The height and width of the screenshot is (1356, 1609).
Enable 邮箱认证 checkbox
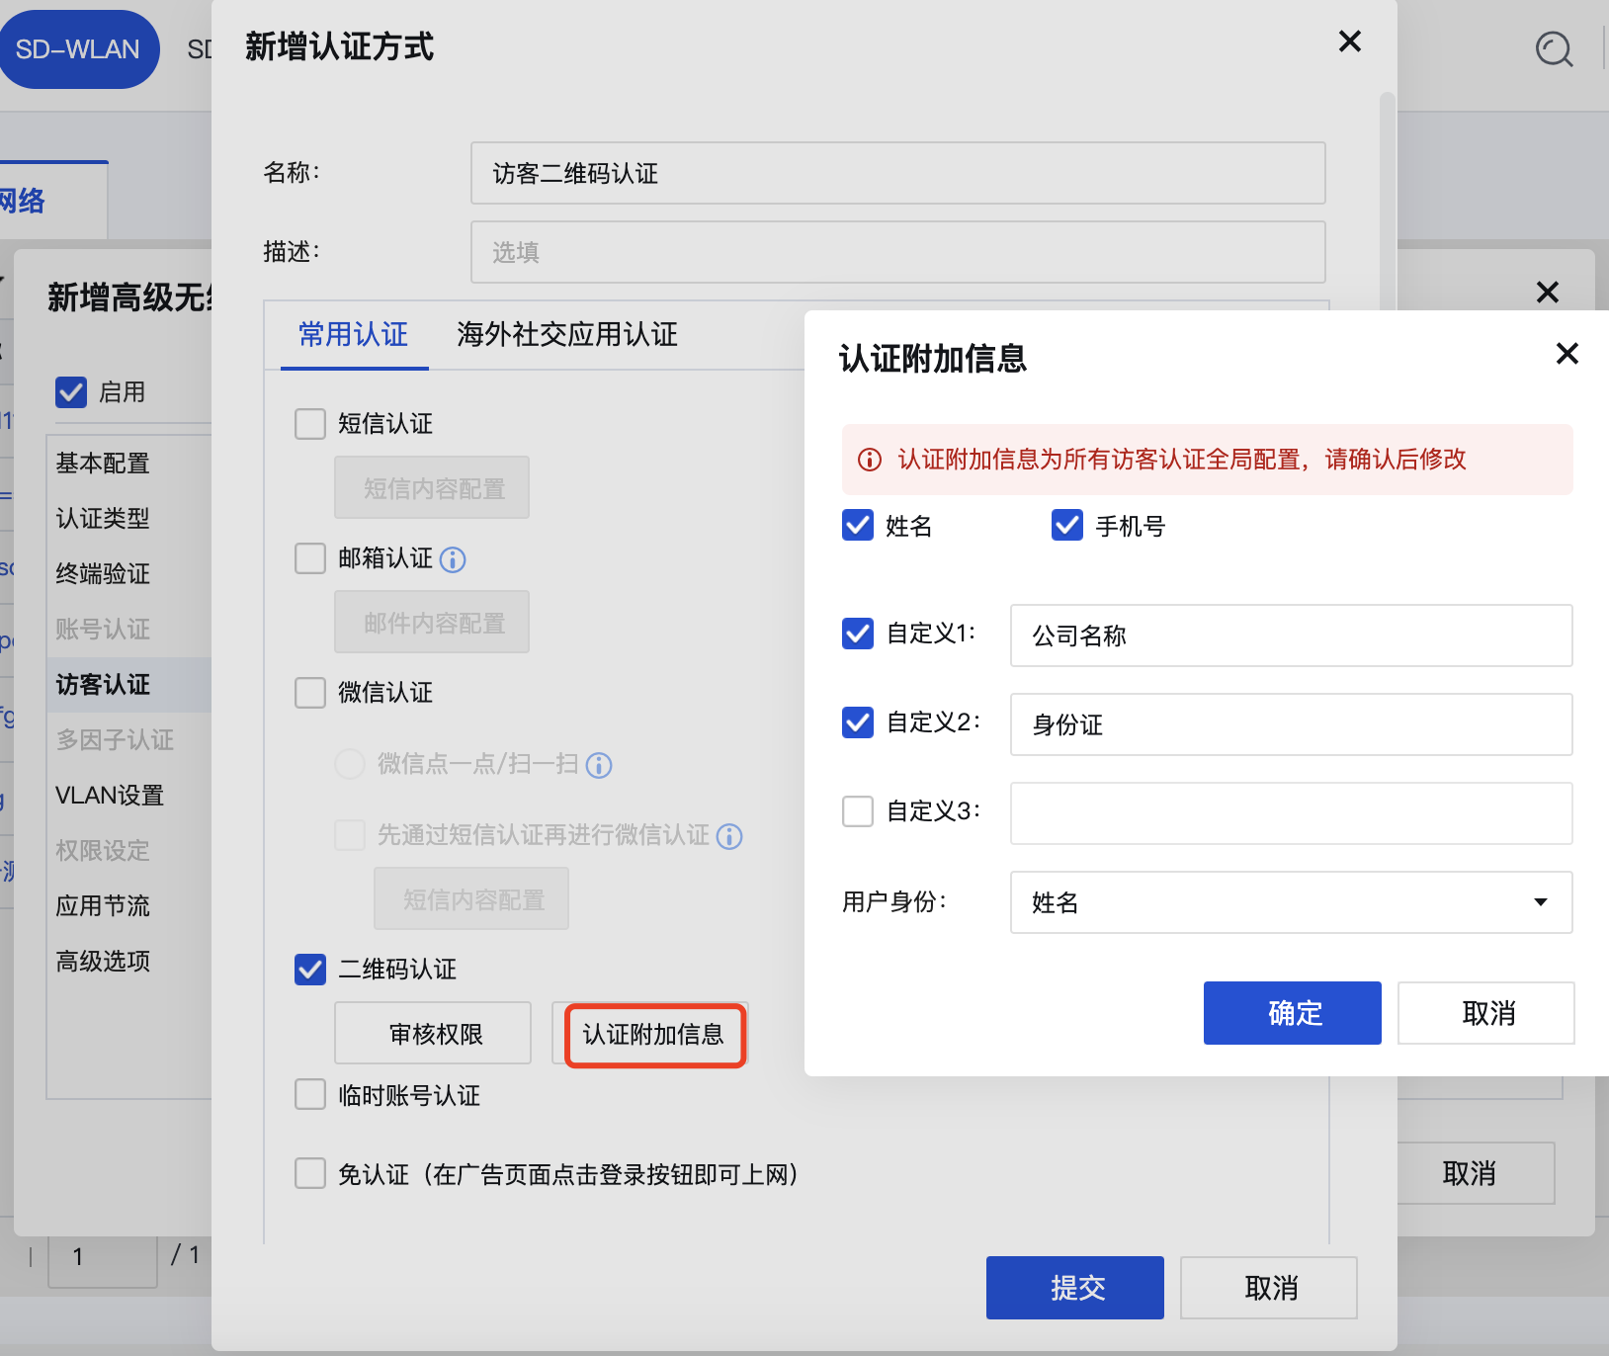pos(310,558)
